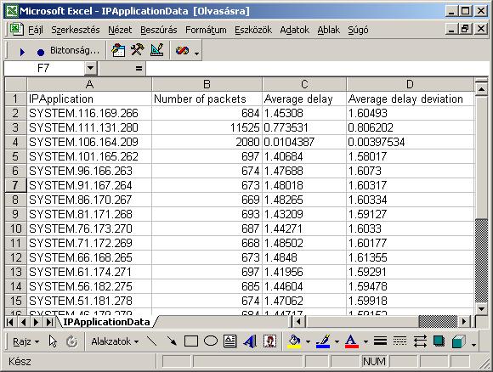This screenshot has height=372, width=493.
Task: Insert clip art from the drawing toolbar
Action: click(x=269, y=341)
